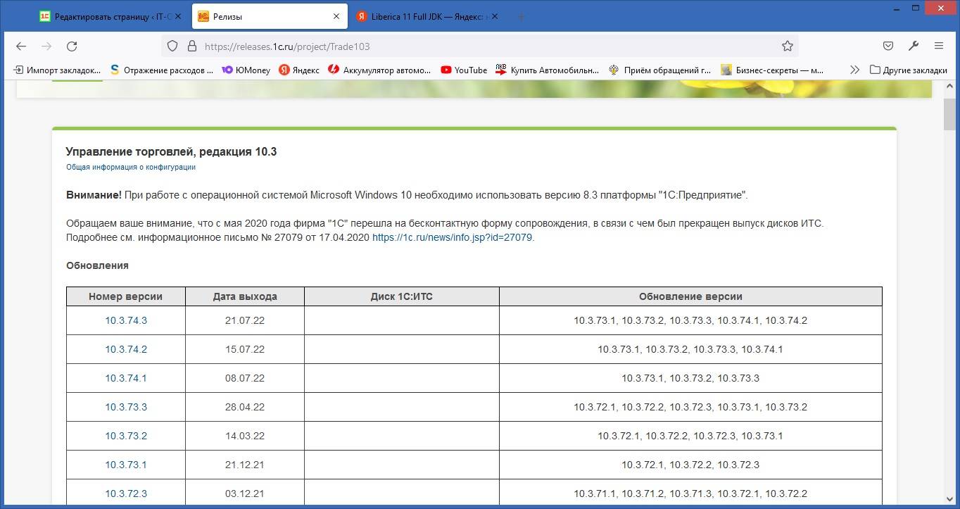This screenshot has height=509, width=960.
Task: Reload the current page
Action: 72,46
